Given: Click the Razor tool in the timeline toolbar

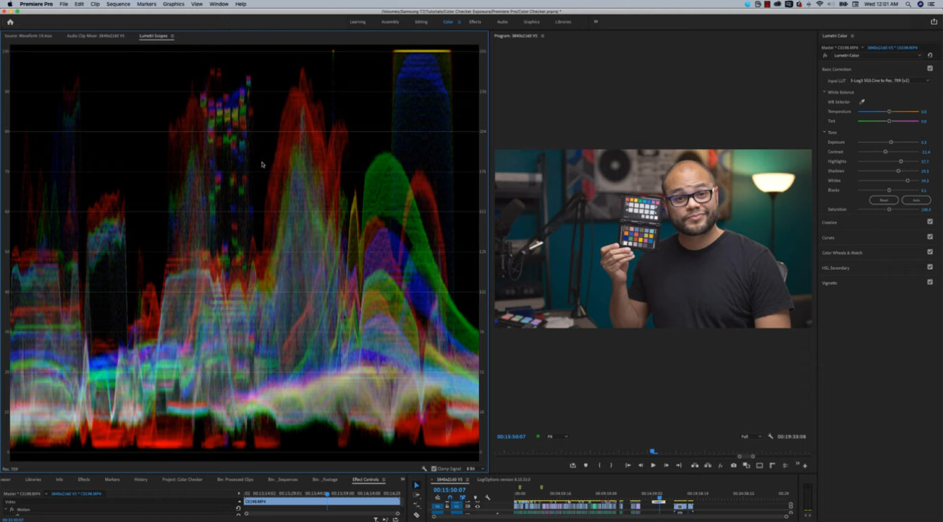Looking at the screenshot, I should (417, 515).
